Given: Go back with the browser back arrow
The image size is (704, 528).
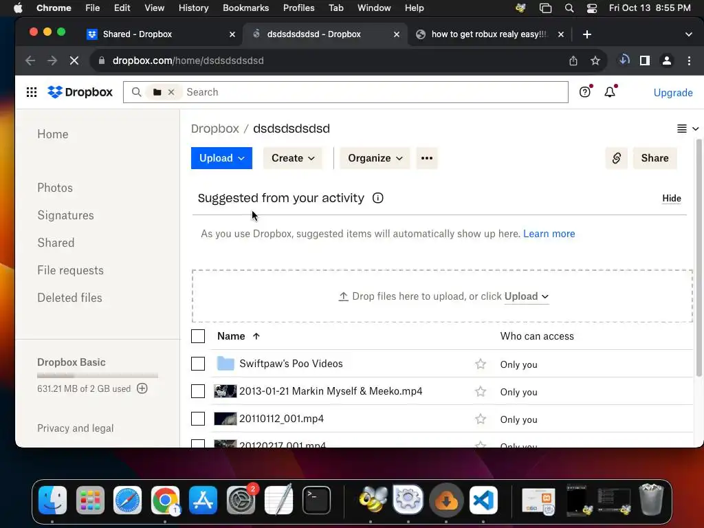Looking at the screenshot, I should [30, 60].
